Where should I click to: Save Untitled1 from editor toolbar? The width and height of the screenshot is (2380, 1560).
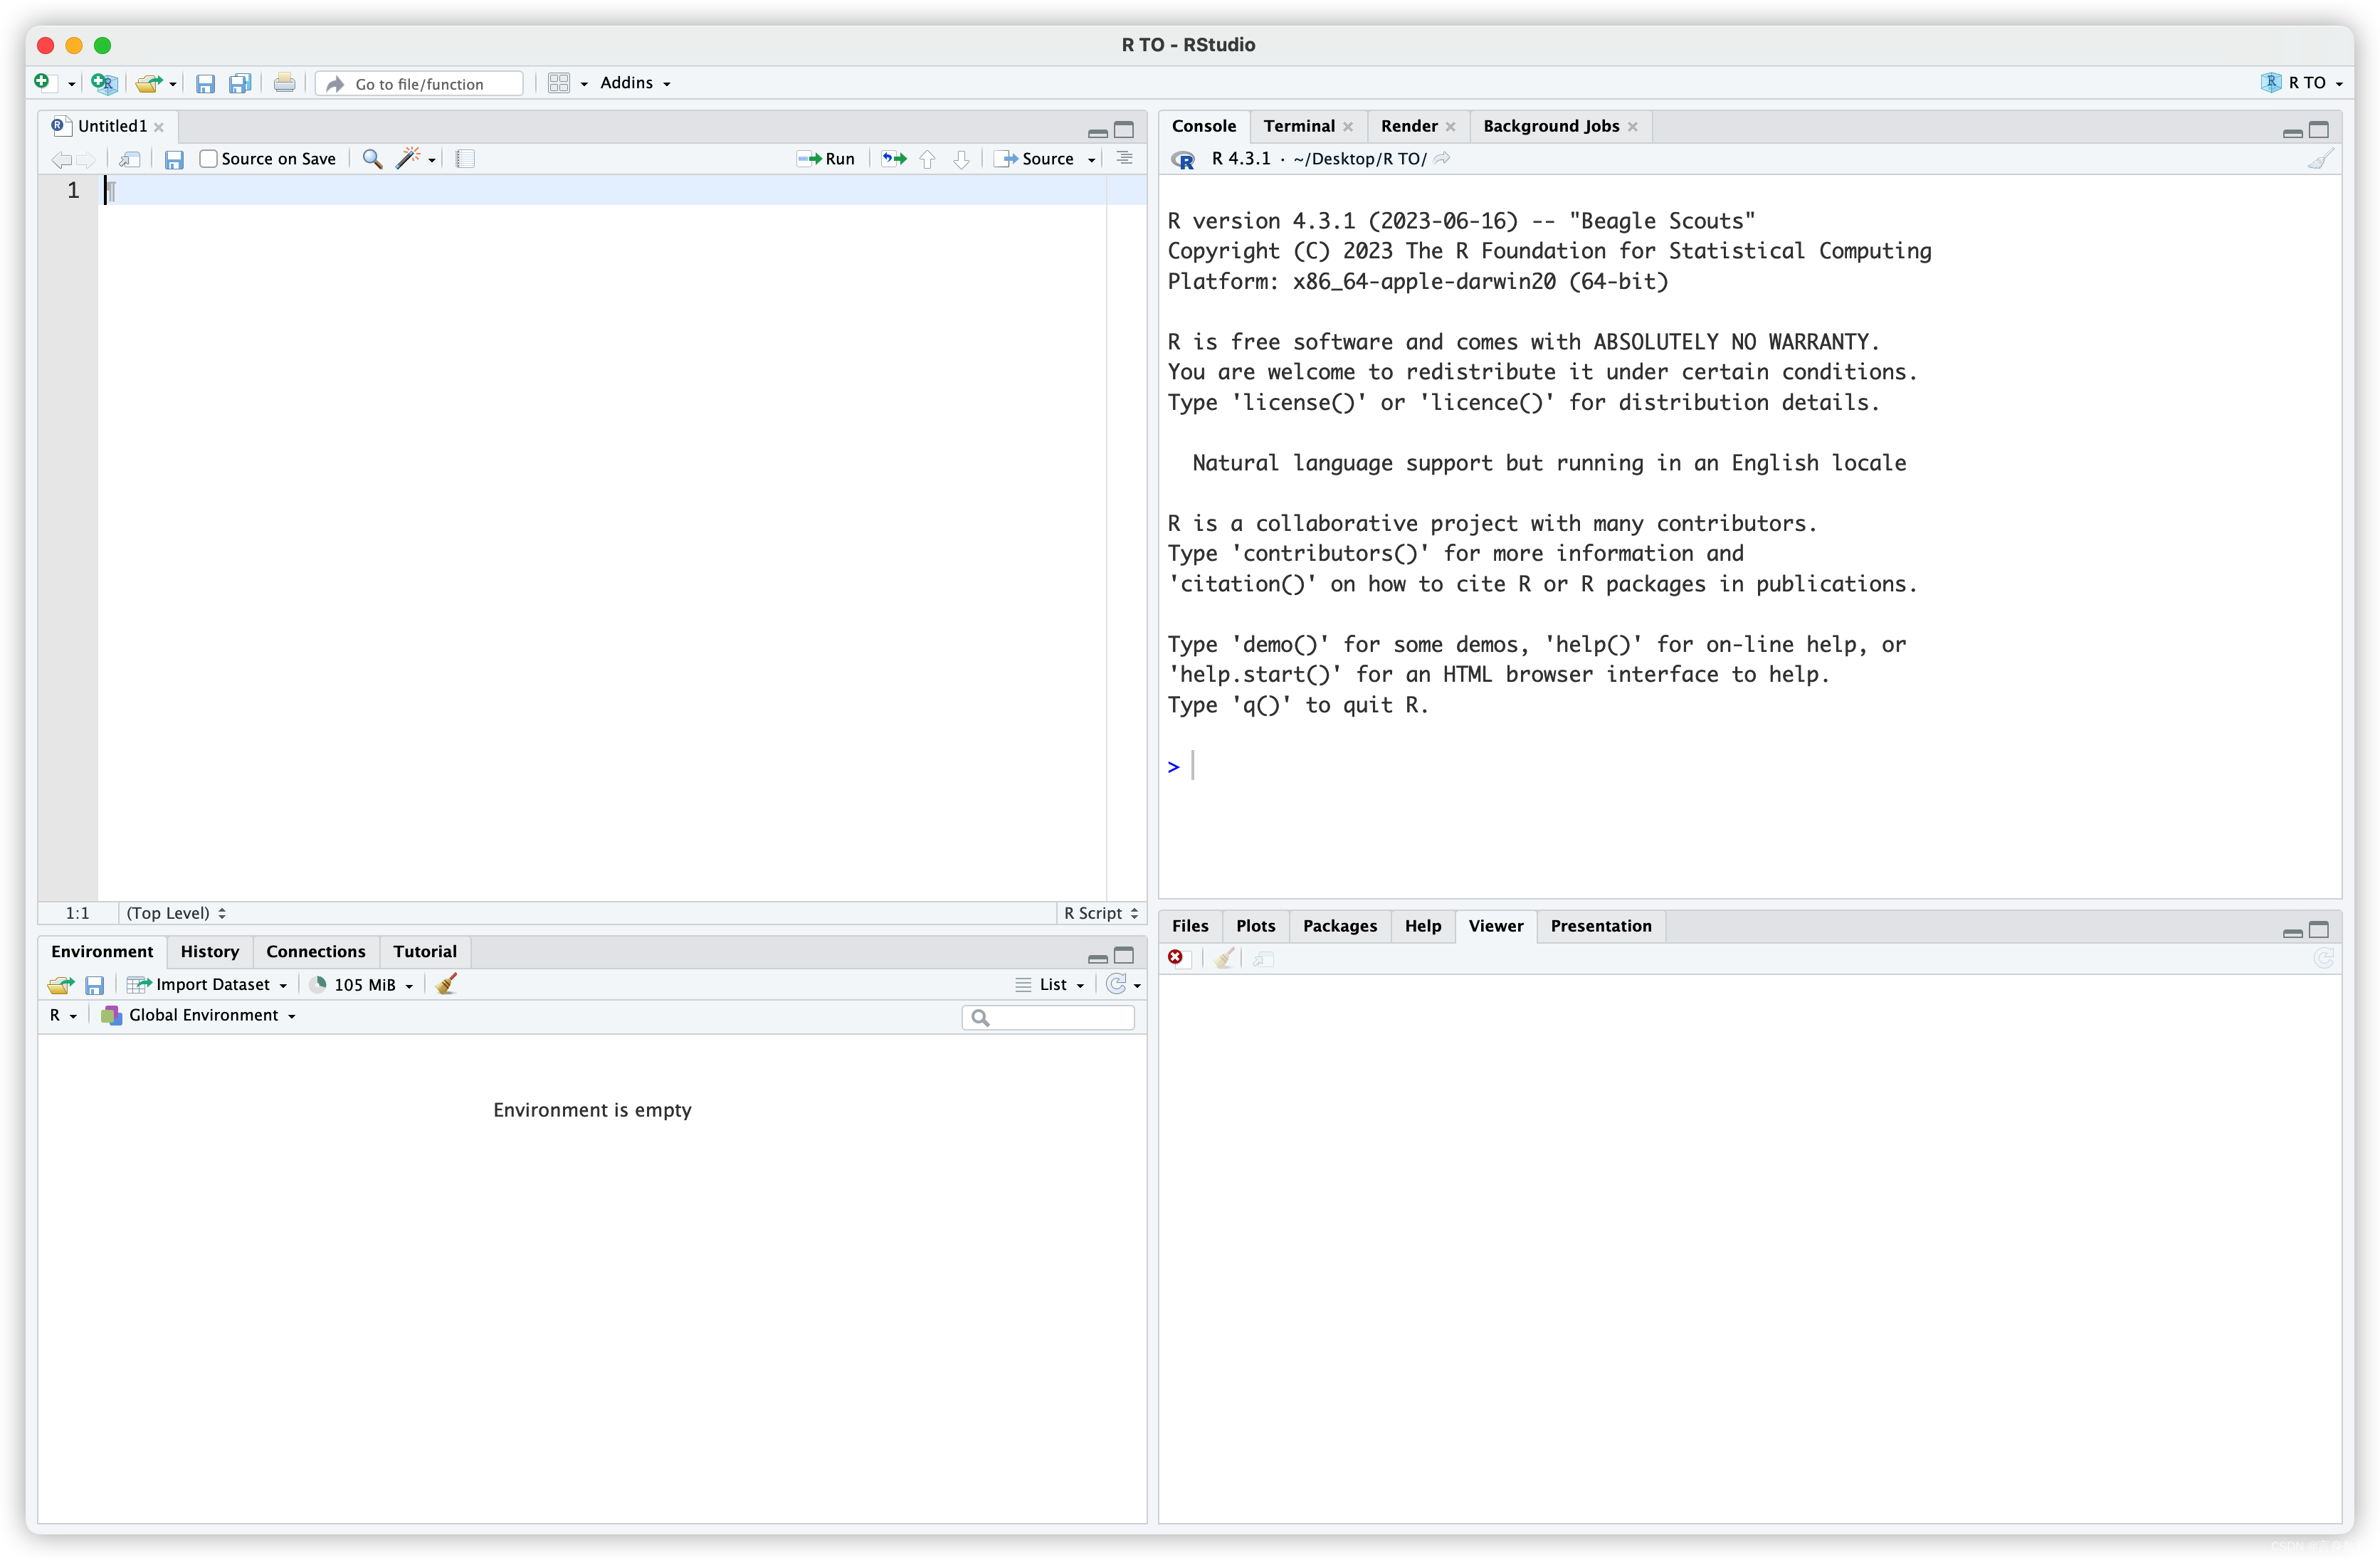tap(174, 159)
